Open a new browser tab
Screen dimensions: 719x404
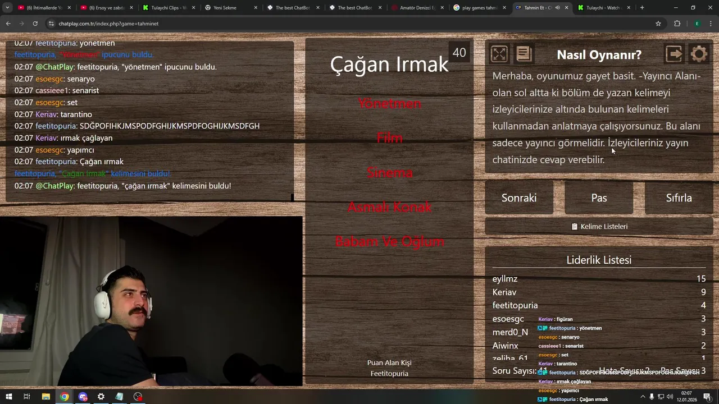point(642,8)
